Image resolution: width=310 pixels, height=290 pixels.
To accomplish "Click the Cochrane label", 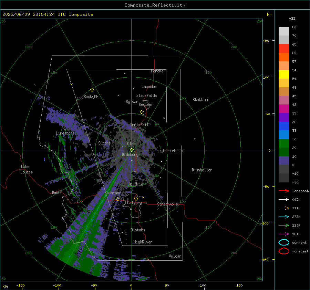I will [113, 193].
